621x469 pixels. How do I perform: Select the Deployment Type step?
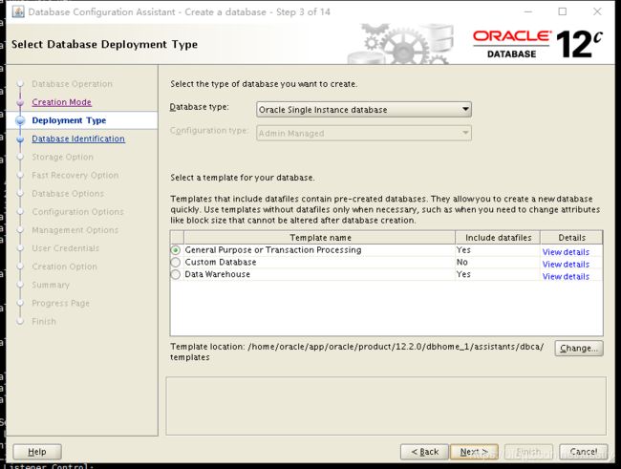pyautogui.click(x=69, y=120)
